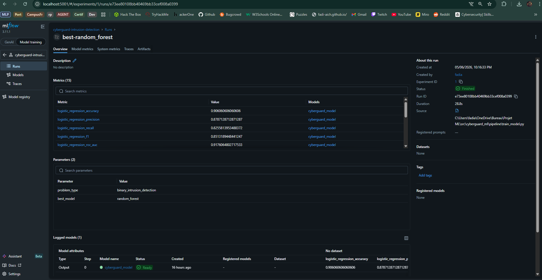Viewport: 542px width, 280px height.
Task: Open Logged models column selector icon
Action: point(406,238)
